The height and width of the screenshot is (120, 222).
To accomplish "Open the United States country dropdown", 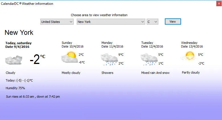I will [57, 22].
